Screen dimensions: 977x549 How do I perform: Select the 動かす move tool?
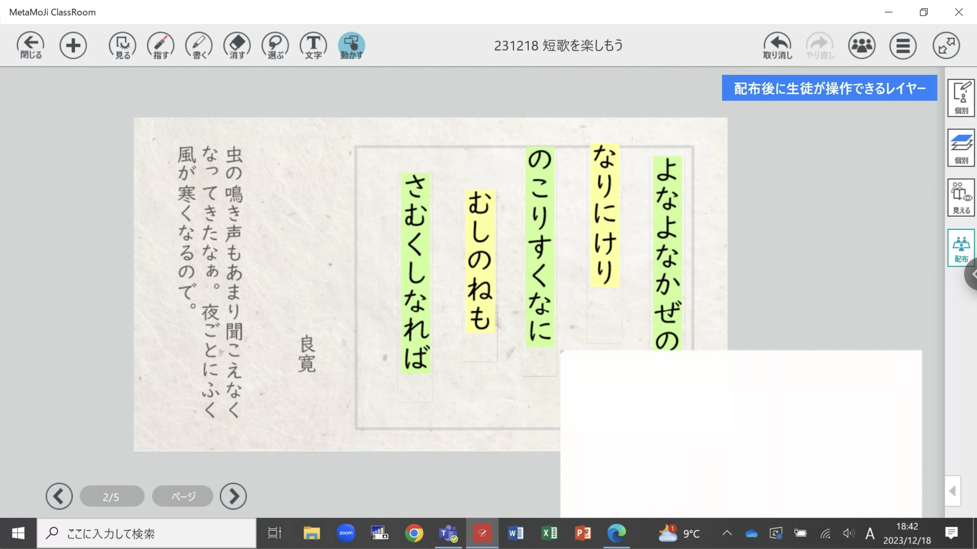[x=351, y=45]
